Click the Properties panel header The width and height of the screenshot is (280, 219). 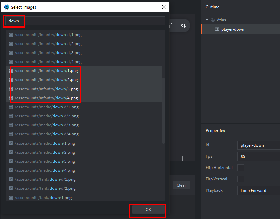click(x=215, y=131)
